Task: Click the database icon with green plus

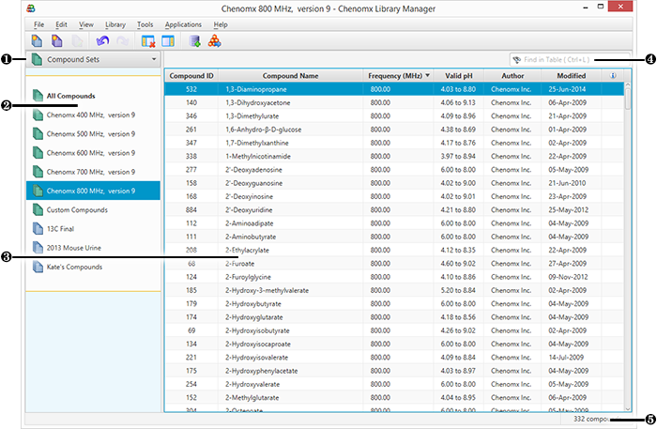Action: 194,40
